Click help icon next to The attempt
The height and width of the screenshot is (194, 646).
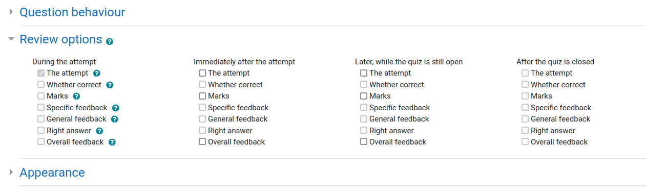[x=97, y=74]
